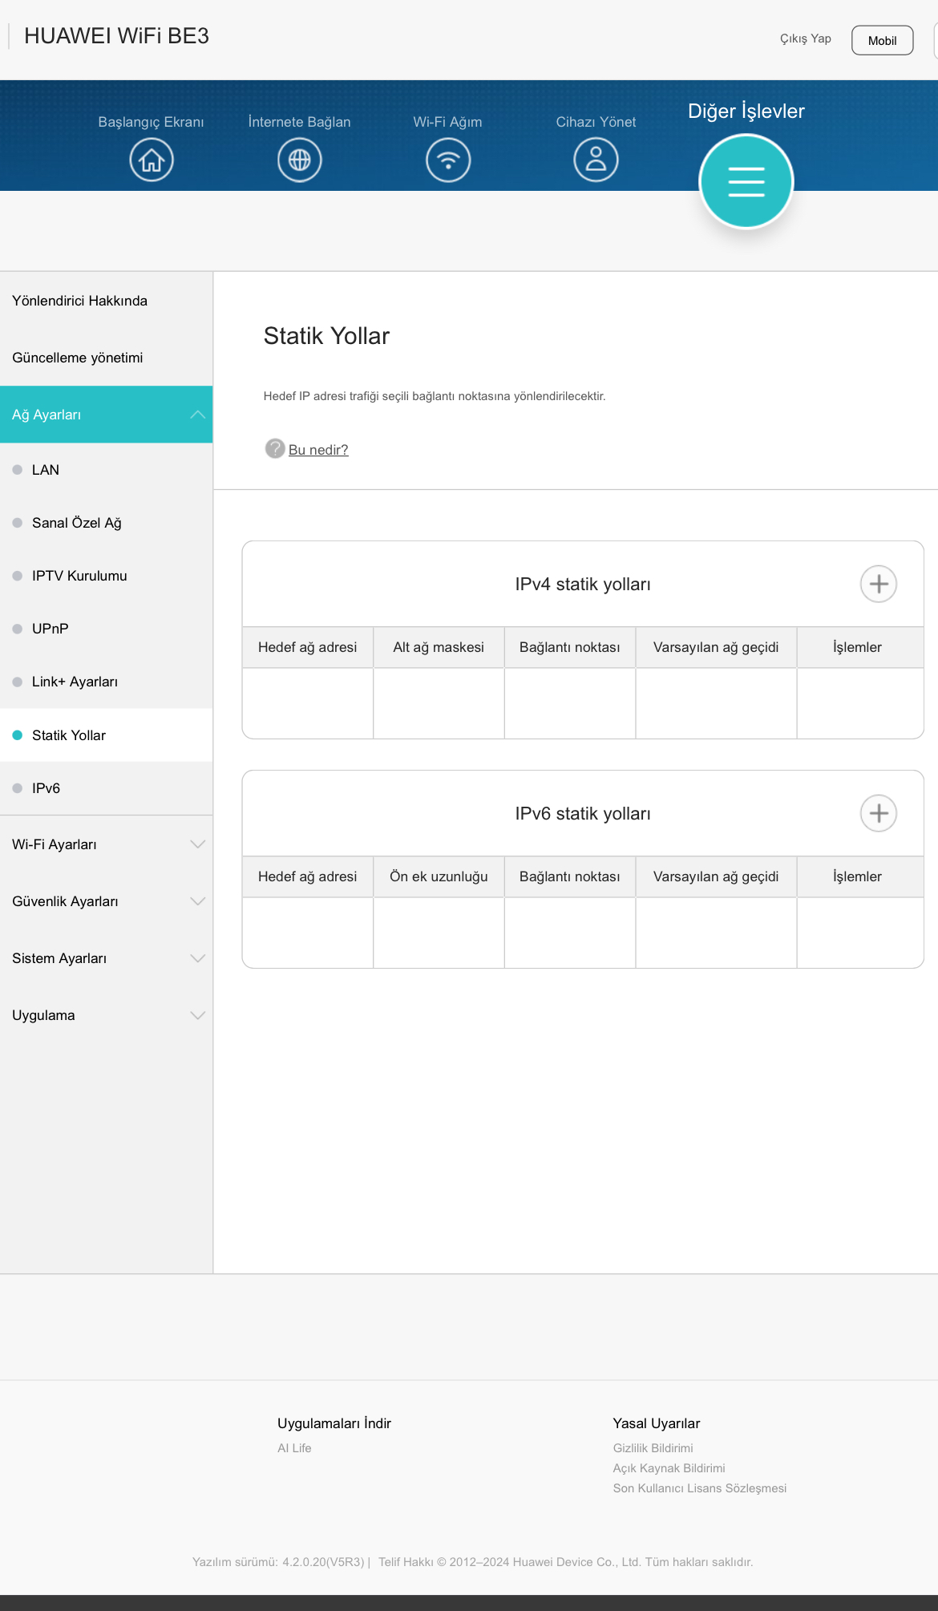Click the İnternete Bağlan globe icon
Viewport: 938px width, 1611px height.
(300, 160)
